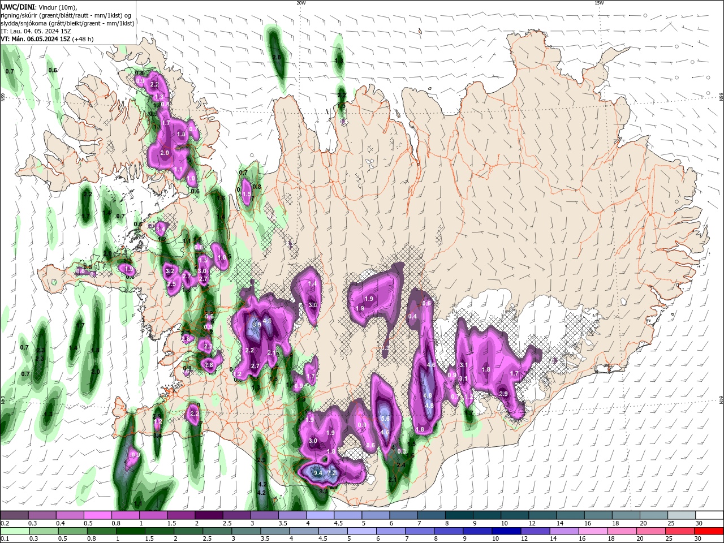Pick the deep blue swatch between rain scale 10 and 12
The width and height of the screenshot is (724, 543).
click(x=506, y=531)
